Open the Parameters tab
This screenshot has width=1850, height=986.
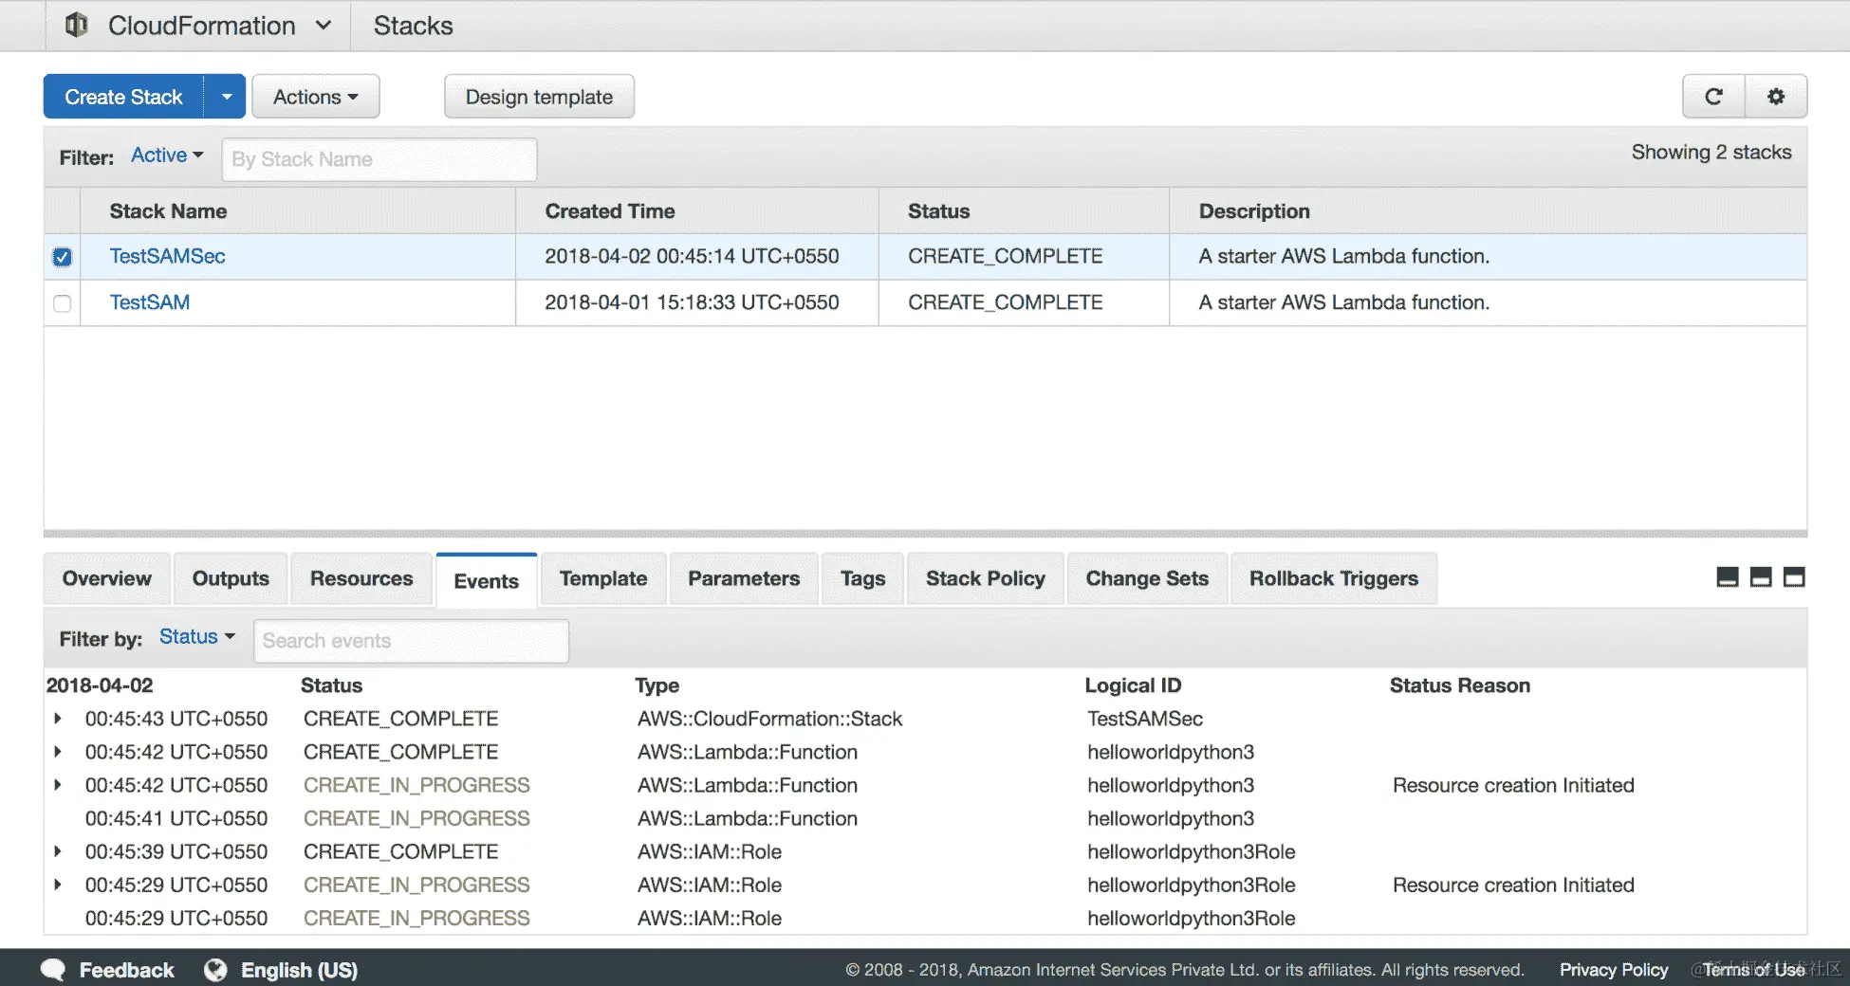[x=744, y=578]
